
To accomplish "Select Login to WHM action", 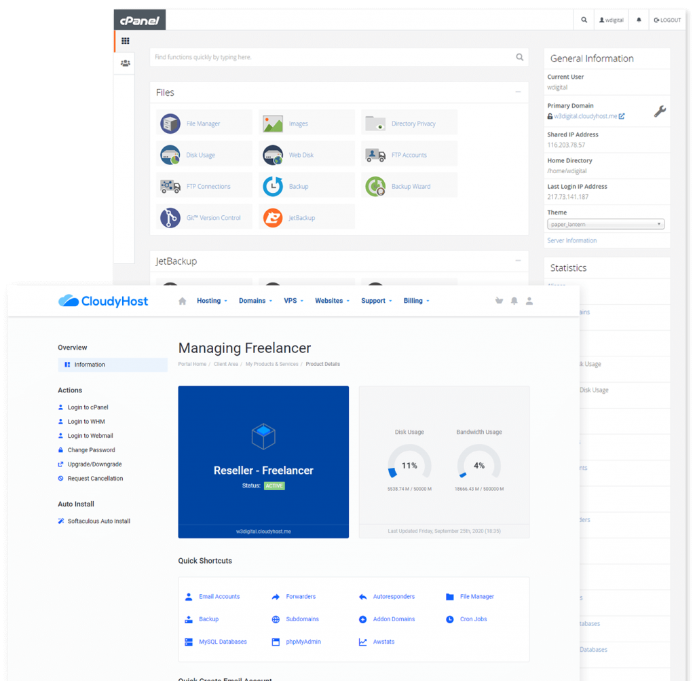I will pyautogui.click(x=81, y=422).
